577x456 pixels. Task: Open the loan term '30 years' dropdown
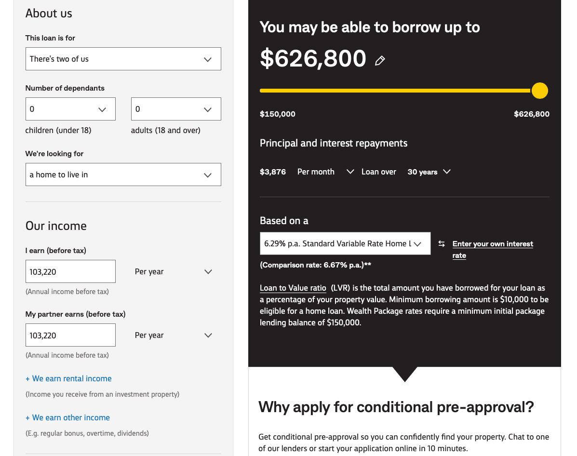click(x=429, y=172)
